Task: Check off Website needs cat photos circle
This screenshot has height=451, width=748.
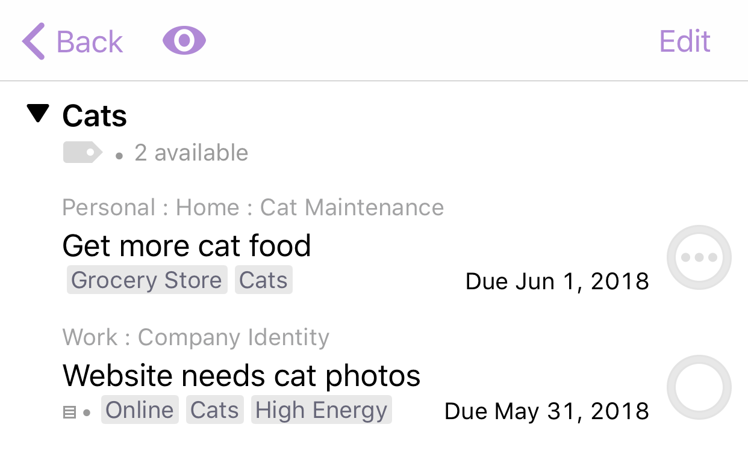Action: tap(699, 387)
